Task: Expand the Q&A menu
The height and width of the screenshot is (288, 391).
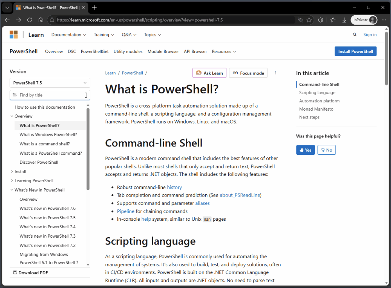Action: point(129,35)
